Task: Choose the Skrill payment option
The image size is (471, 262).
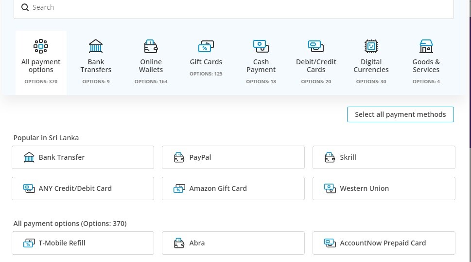Action: [384, 157]
